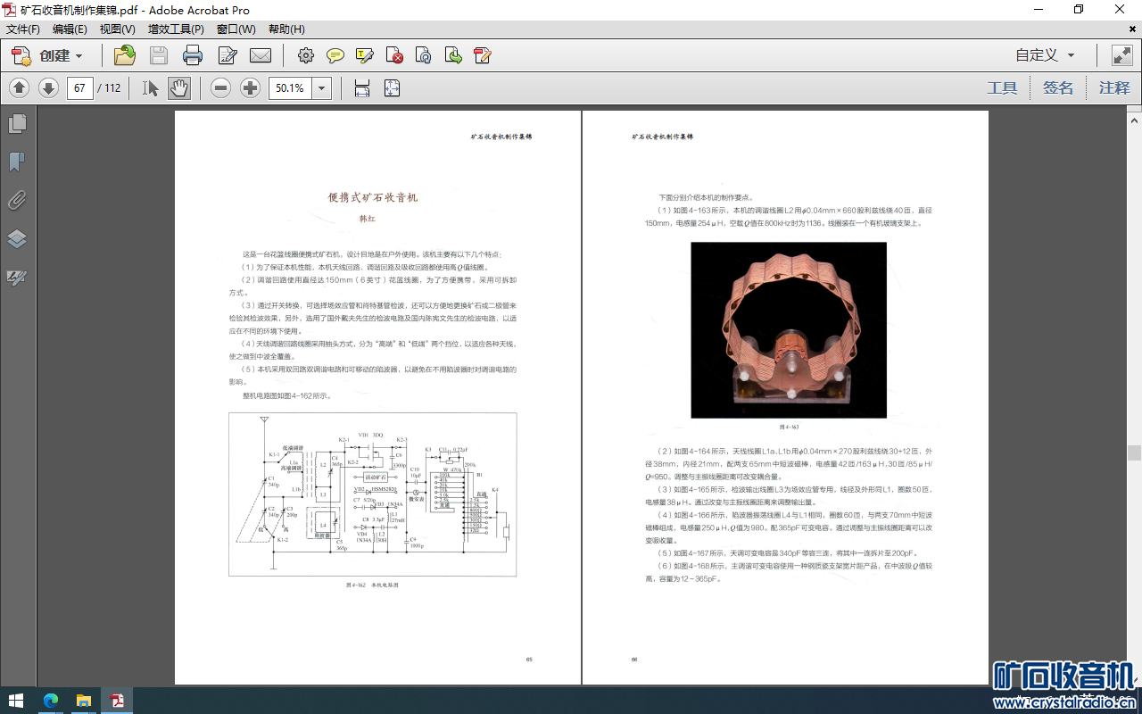Open the 工具 (Tools) pane
Image resolution: width=1142 pixels, height=714 pixels.
tap(1002, 87)
